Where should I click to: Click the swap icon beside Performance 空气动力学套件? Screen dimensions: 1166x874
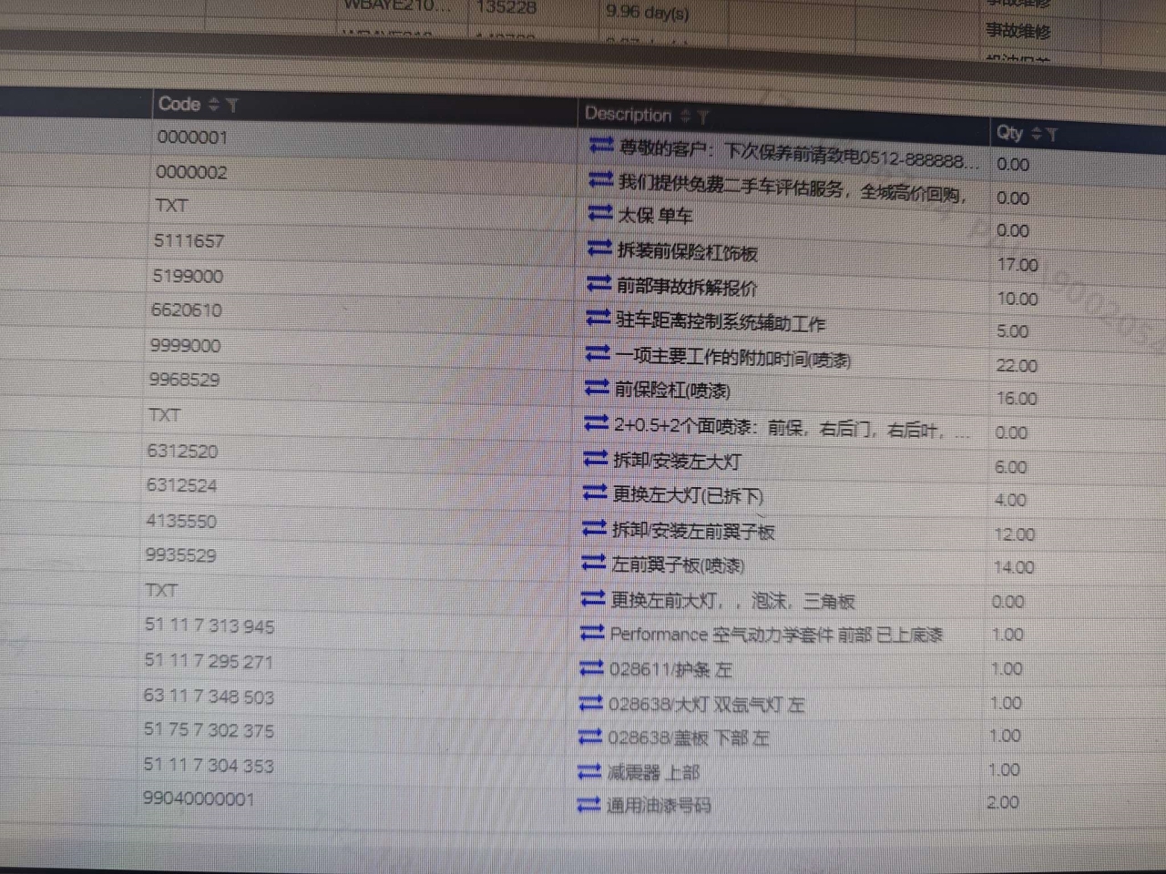click(592, 632)
